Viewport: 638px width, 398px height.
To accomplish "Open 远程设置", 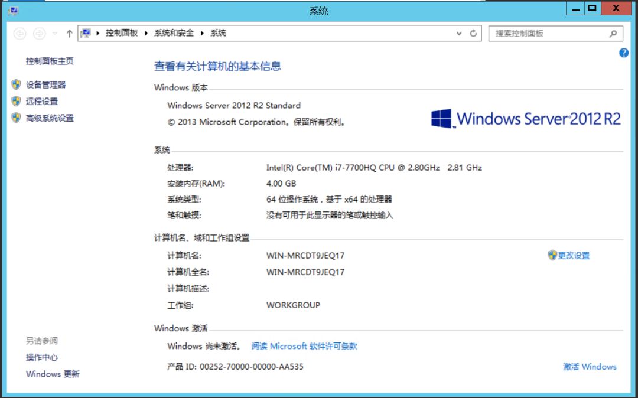I will point(42,101).
